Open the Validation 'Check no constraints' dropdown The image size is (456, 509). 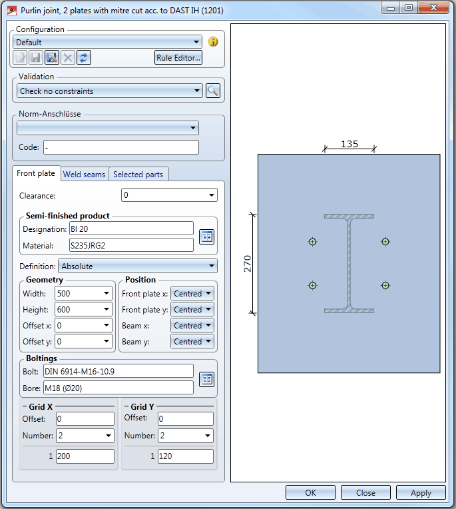(110, 91)
